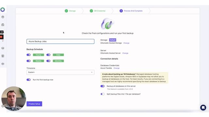Select the Preview And Complete step tab
The width and height of the screenshot is (209, 117).
coord(131,11)
